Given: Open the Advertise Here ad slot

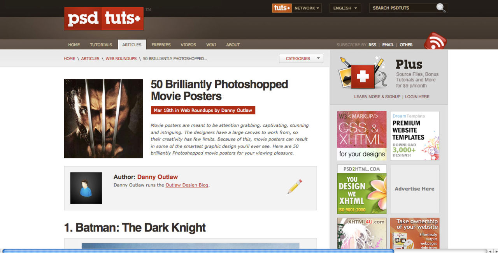Looking at the screenshot, I should point(414,189).
